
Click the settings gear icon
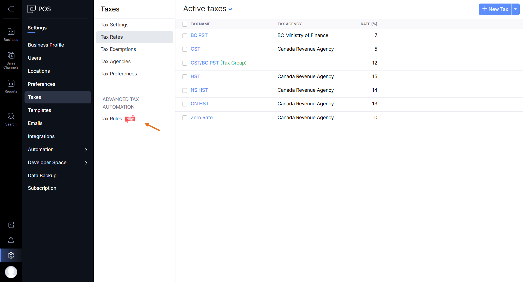[11, 255]
